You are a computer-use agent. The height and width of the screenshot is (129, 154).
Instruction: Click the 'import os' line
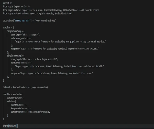(x=8, y=3)
